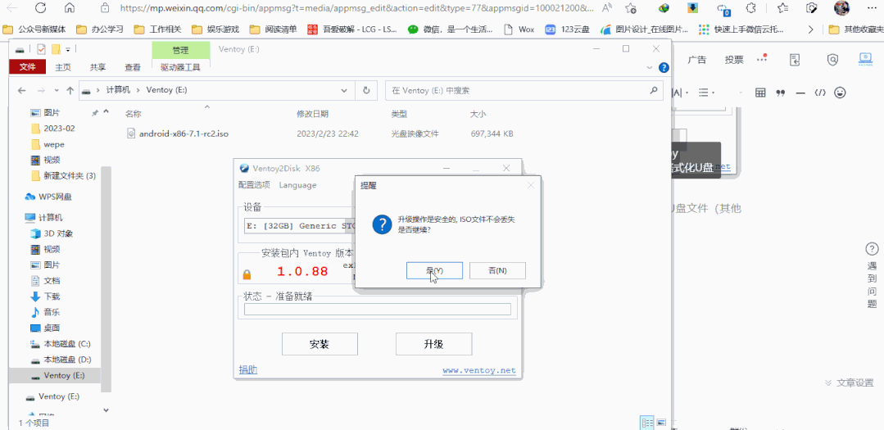
Task: Open the www.ventoy.net link
Action: pyautogui.click(x=479, y=370)
